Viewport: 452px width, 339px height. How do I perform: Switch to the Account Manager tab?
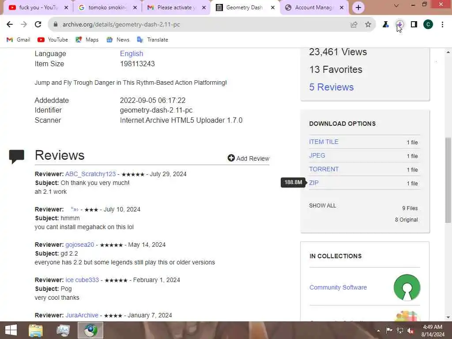[x=314, y=8]
